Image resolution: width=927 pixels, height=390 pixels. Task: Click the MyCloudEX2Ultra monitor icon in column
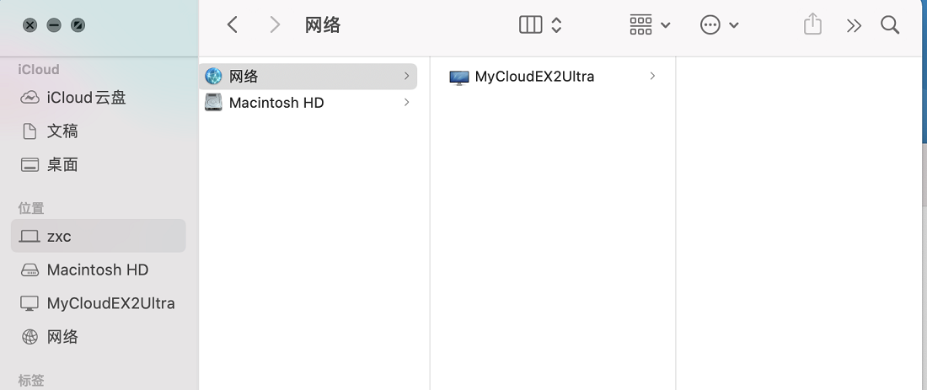[x=458, y=77]
